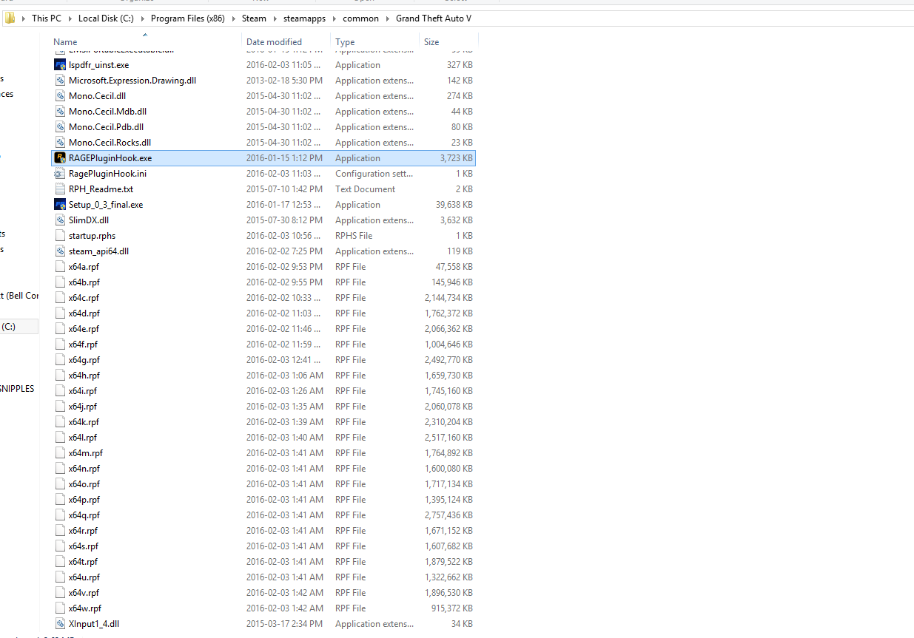Click the RPHS File type entry
The image size is (914, 638).
(x=354, y=236)
